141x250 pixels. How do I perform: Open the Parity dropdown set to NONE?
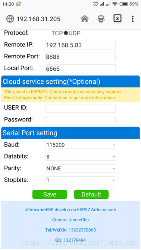coord(80,169)
